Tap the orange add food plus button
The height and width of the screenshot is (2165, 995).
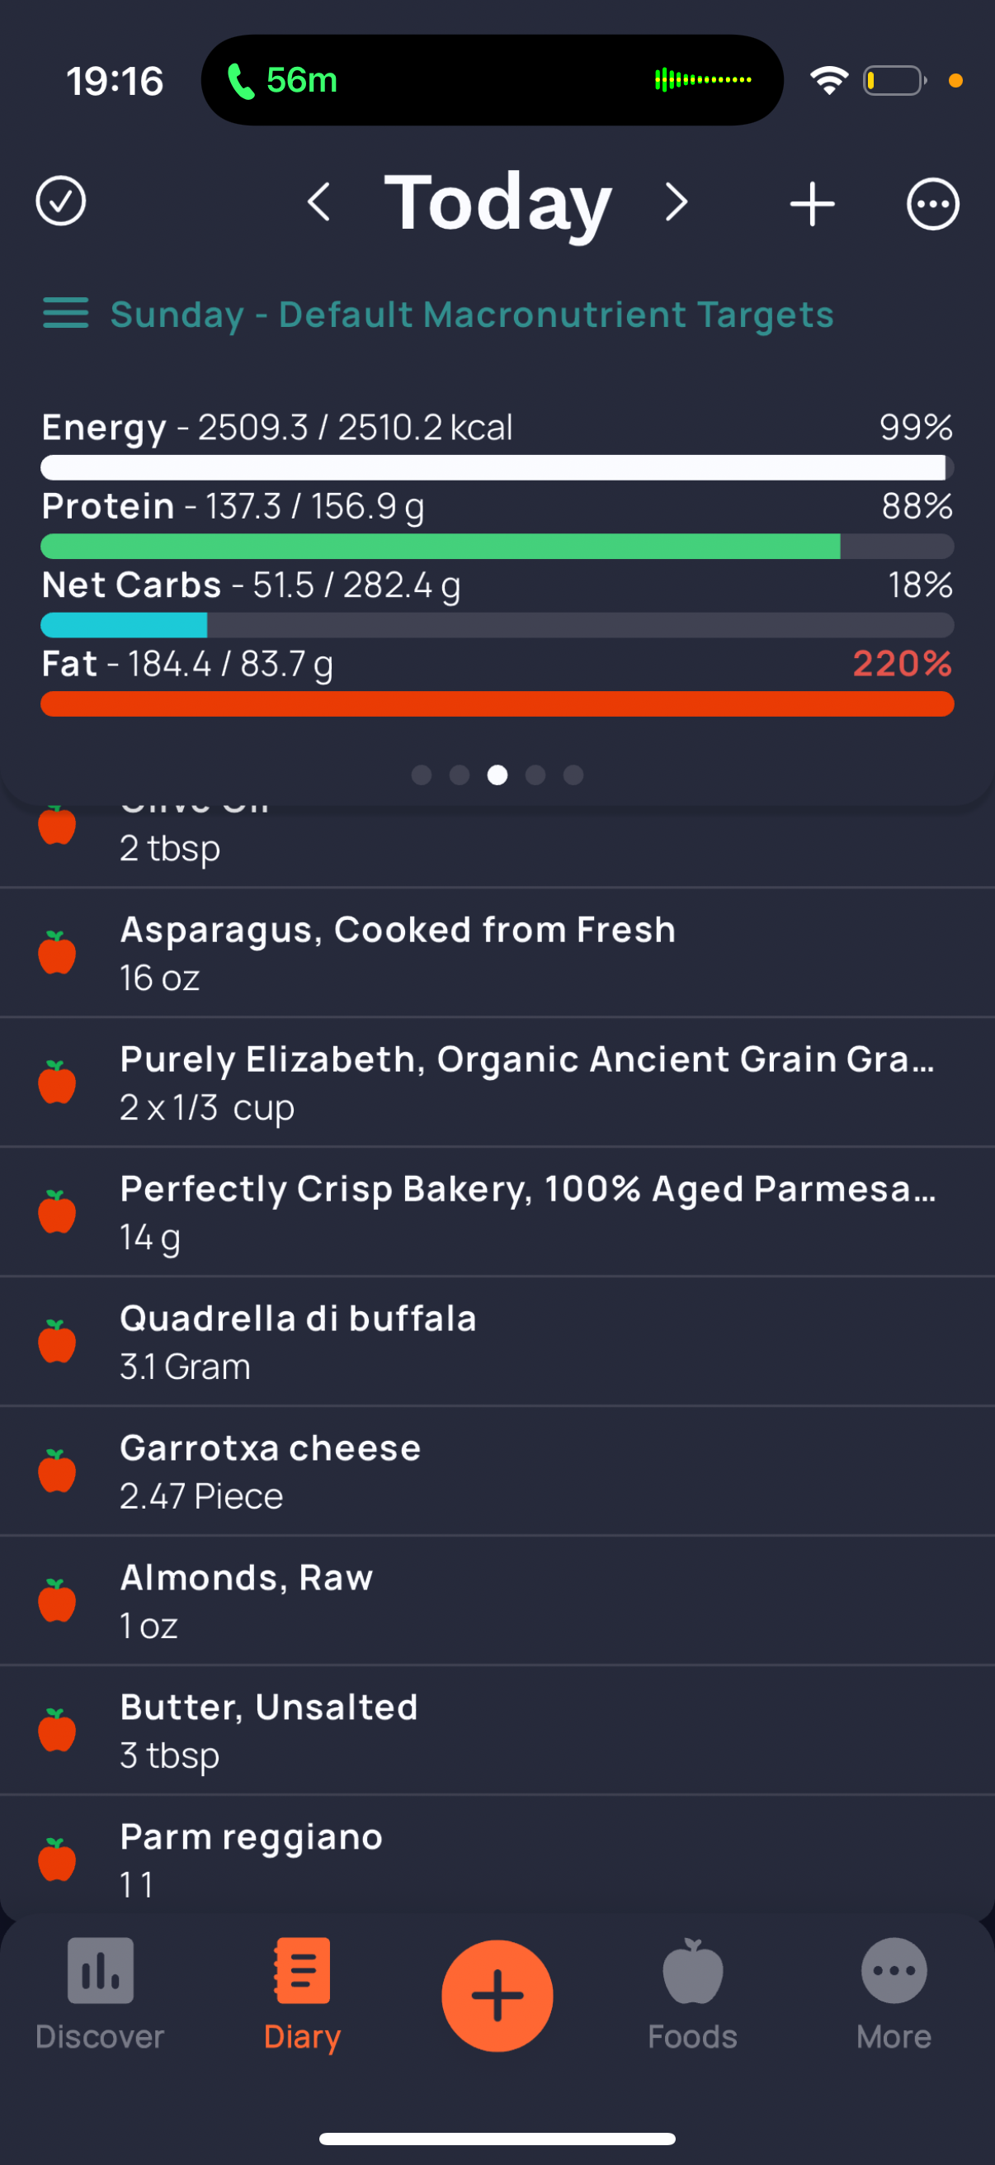pos(497,1996)
